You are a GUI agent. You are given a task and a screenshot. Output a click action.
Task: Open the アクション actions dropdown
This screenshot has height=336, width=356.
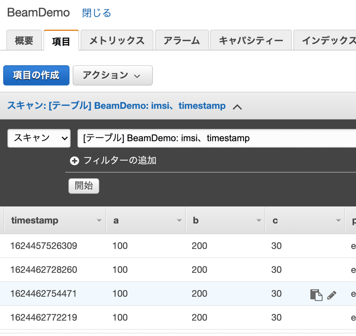pos(112,75)
